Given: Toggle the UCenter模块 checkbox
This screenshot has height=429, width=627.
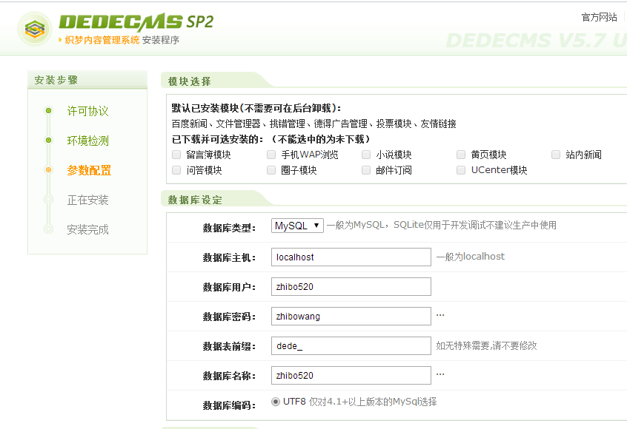Looking at the screenshot, I should [x=461, y=170].
